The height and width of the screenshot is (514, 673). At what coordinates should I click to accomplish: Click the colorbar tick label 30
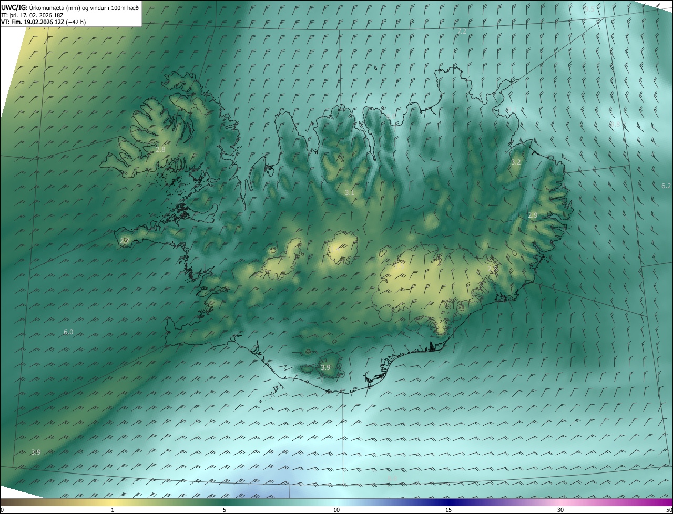pyautogui.click(x=560, y=510)
